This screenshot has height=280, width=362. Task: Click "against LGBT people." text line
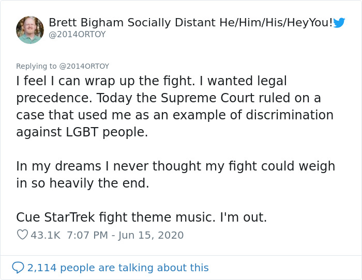(x=82, y=132)
